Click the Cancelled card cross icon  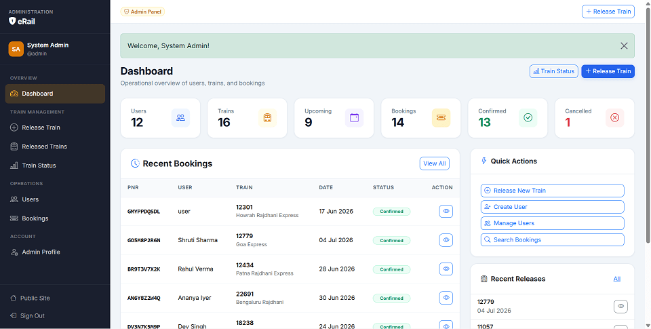[x=615, y=117]
